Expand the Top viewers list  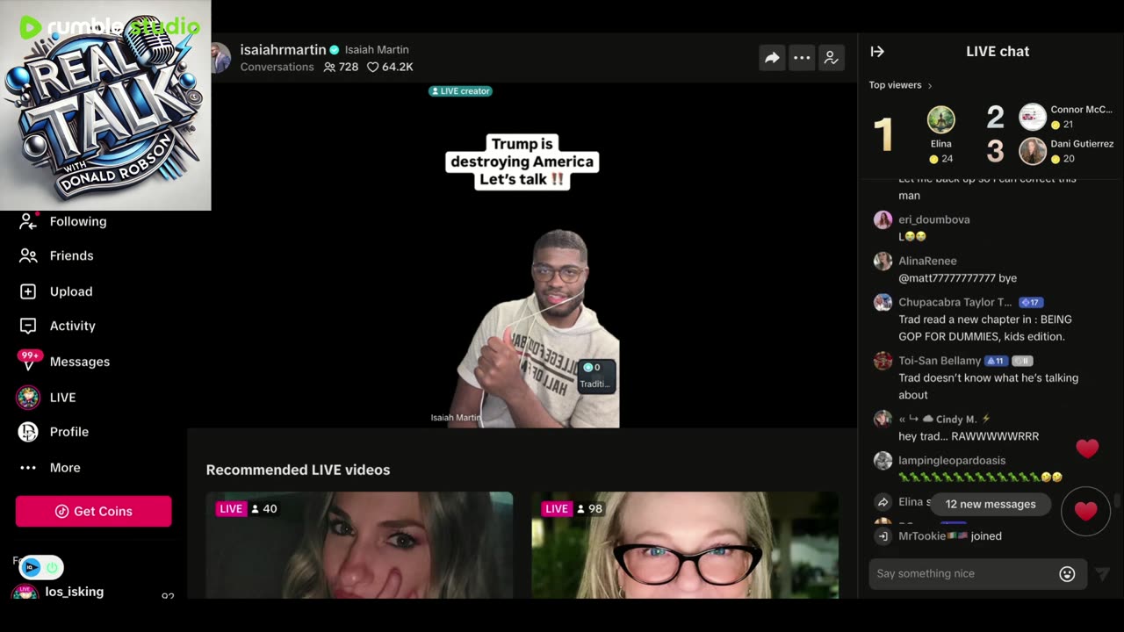pos(900,85)
